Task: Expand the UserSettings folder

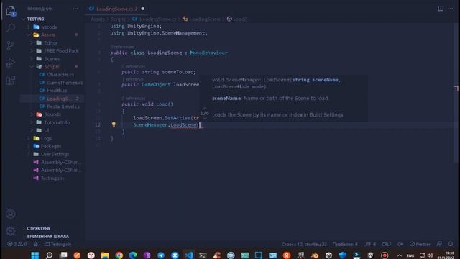Action: [55, 154]
